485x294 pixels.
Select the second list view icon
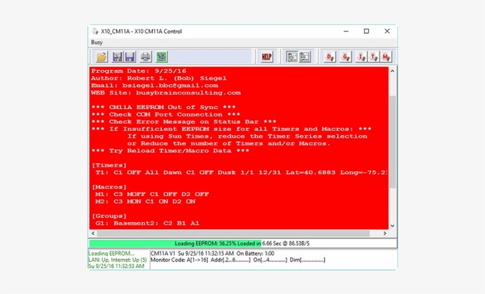(x=305, y=57)
